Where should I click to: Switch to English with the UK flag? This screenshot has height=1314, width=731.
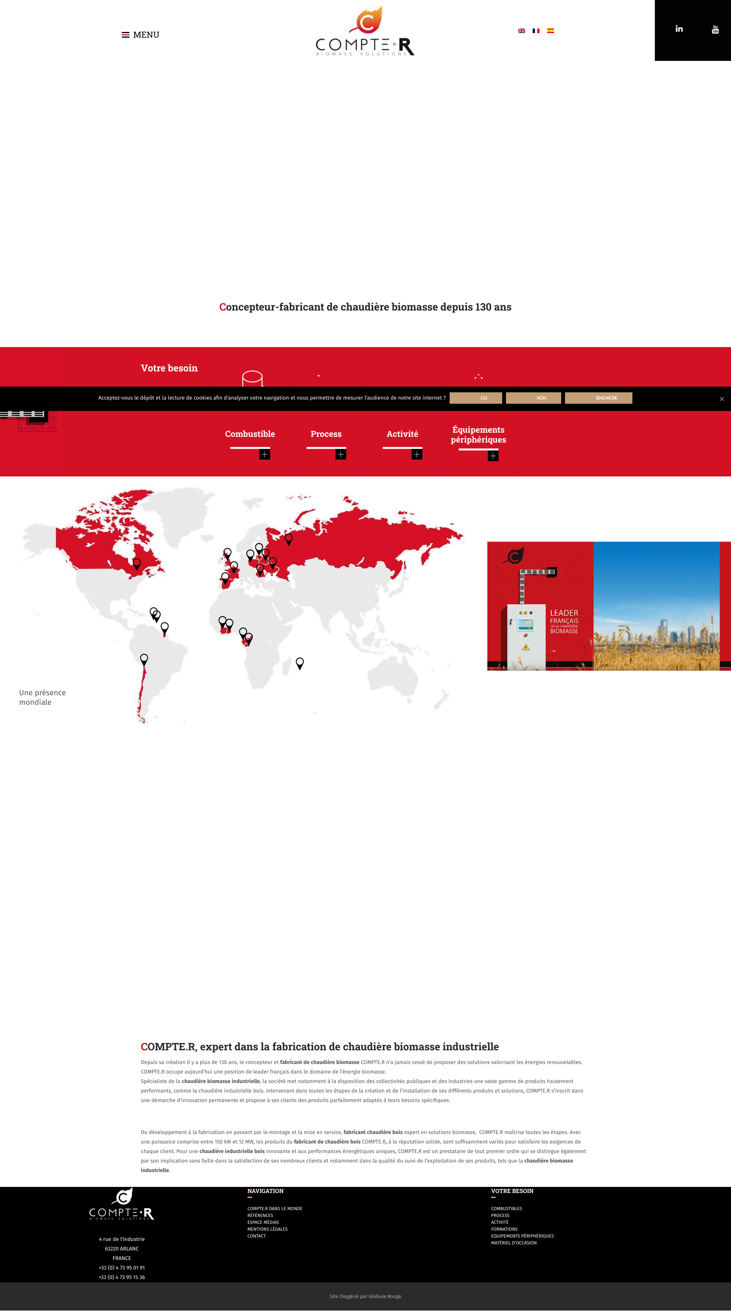pos(521,30)
